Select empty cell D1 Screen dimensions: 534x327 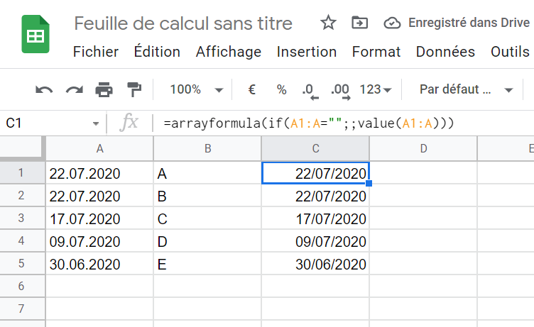[423, 173]
